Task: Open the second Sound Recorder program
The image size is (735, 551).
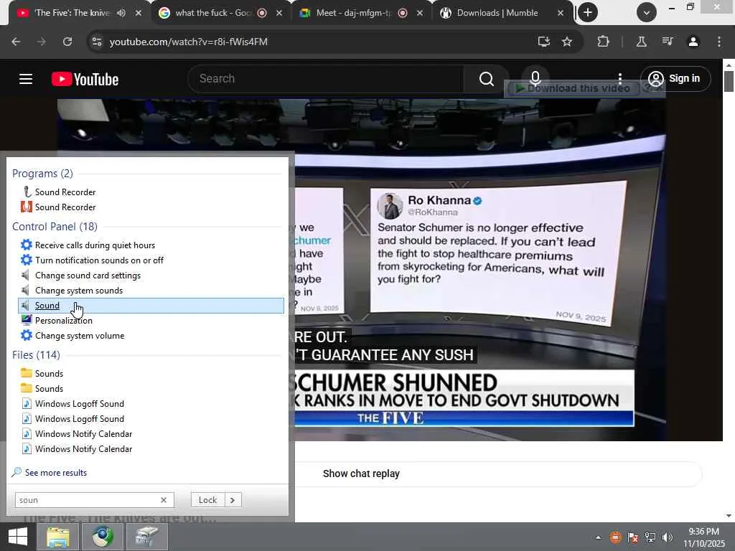Action: [65, 207]
